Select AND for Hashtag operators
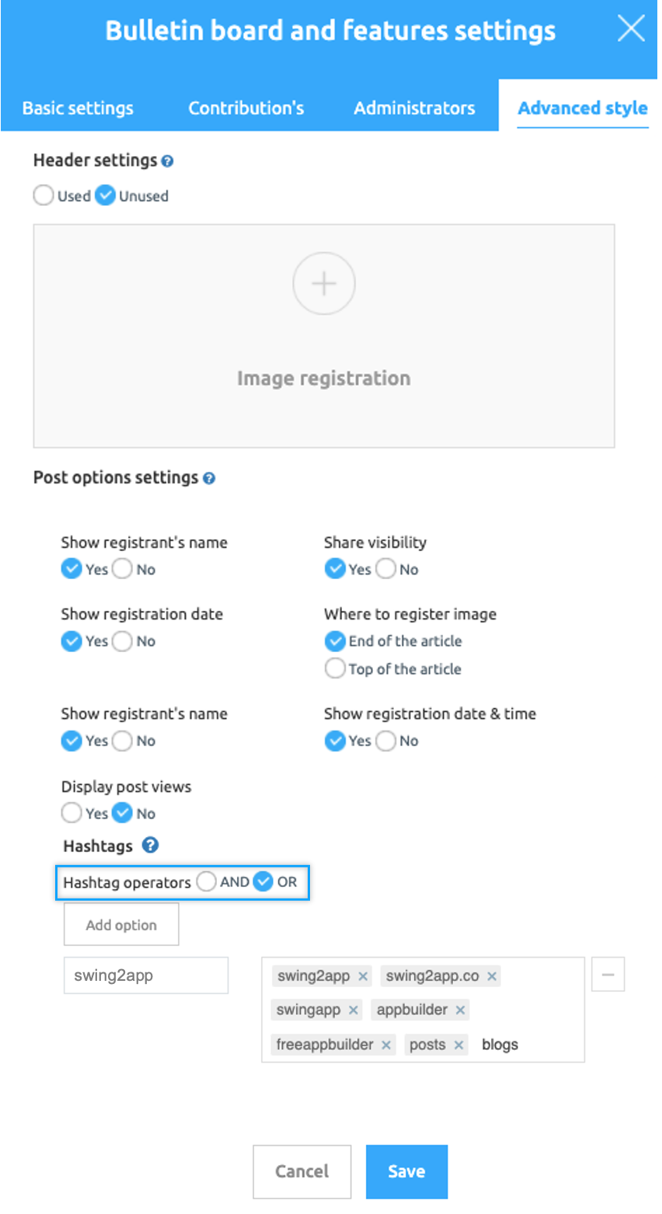The image size is (662, 1214). click(x=207, y=881)
